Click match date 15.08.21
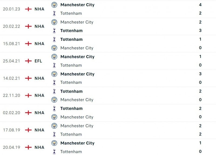This screenshot has width=216, height=155. pos(12,44)
